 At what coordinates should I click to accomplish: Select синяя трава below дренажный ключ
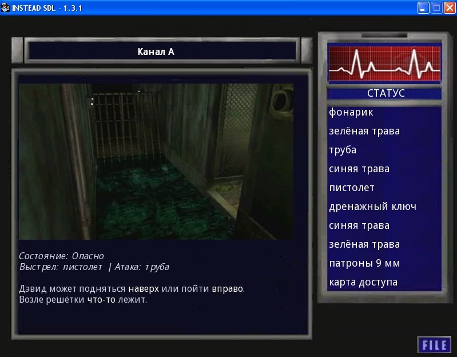(359, 226)
